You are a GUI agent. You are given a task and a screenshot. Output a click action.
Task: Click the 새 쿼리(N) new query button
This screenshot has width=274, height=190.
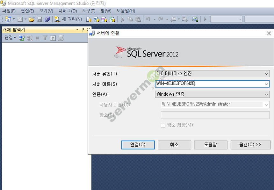(x=68, y=19)
